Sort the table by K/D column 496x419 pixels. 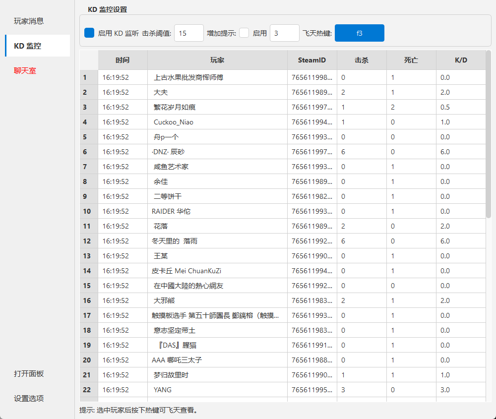(461, 60)
